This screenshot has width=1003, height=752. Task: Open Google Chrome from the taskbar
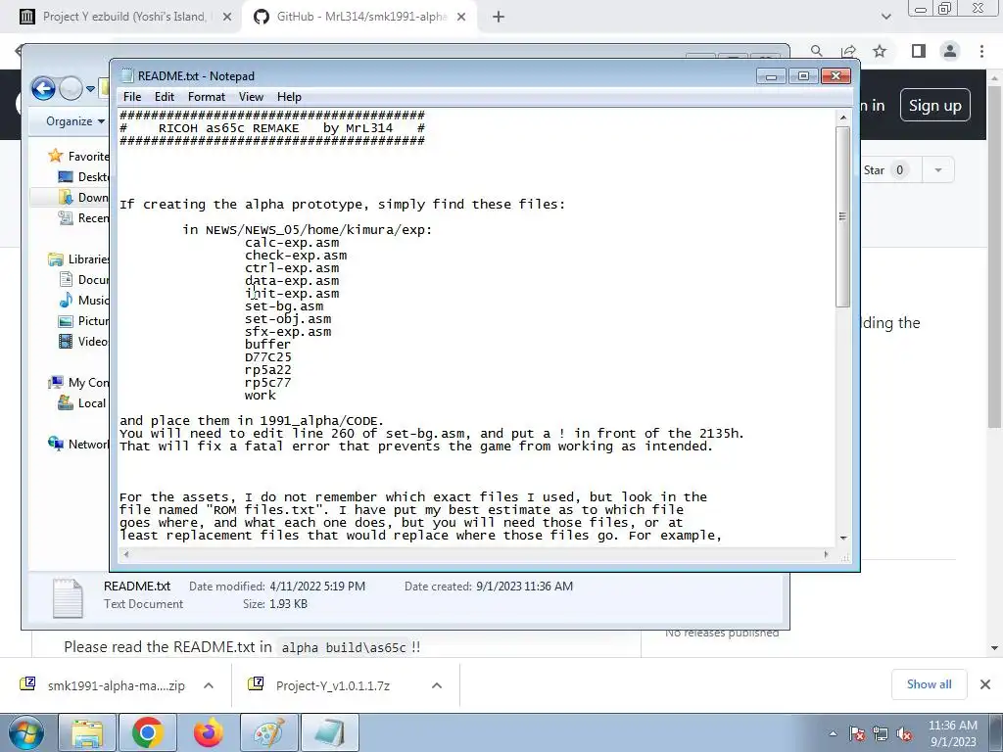click(x=148, y=732)
